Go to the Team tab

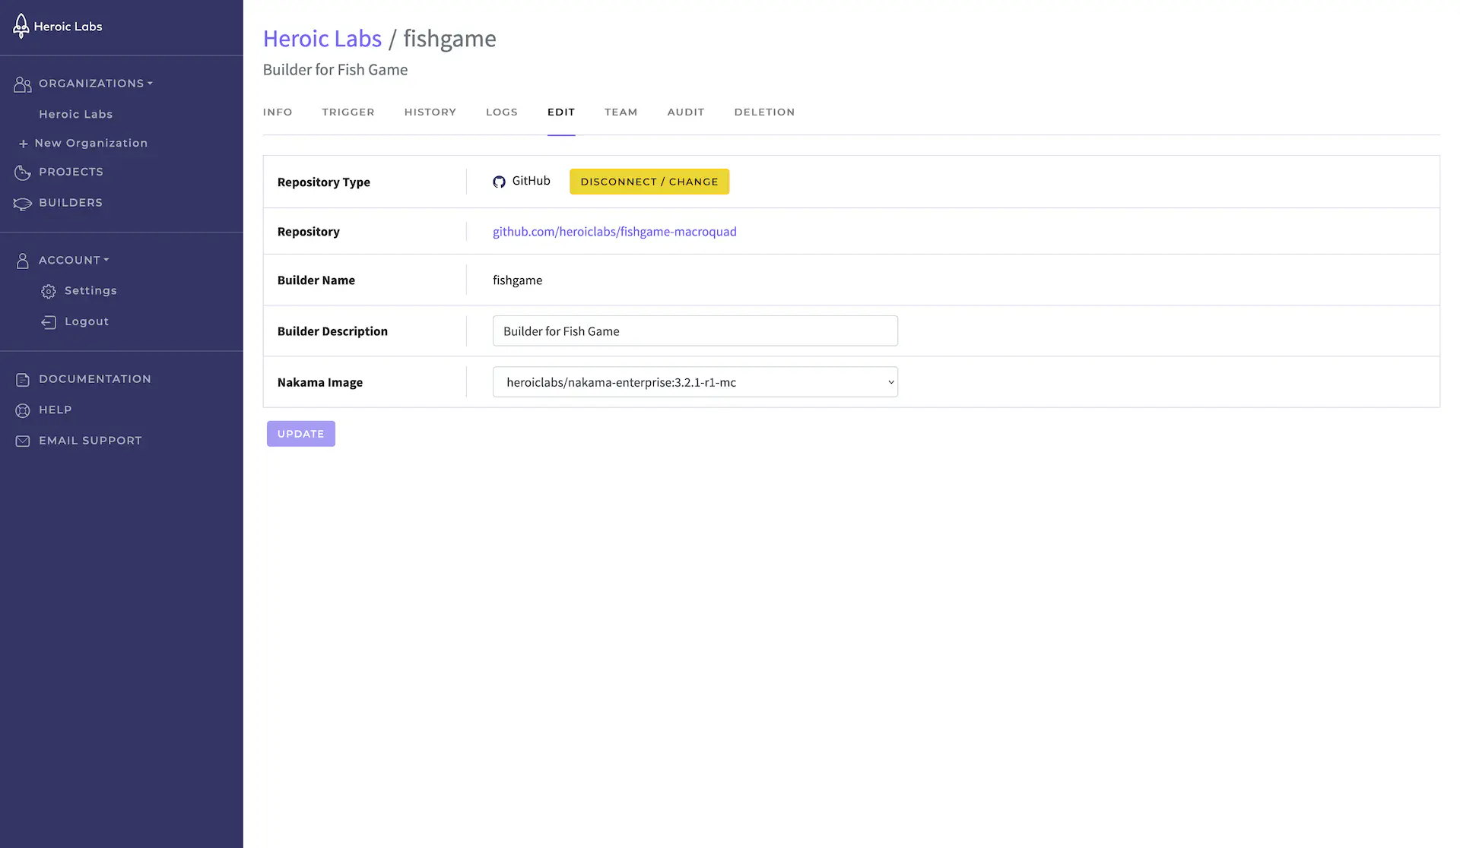(621, 112)
